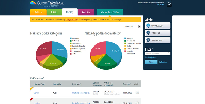205x104 pixels.
Task: Click the power logout icon
Action: tap(169, 3)
